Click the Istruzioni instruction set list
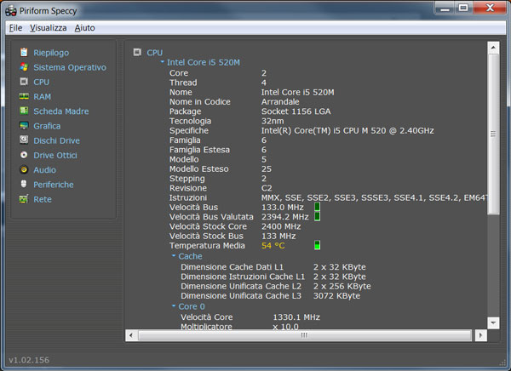The image size is (511, 371). 374,197
